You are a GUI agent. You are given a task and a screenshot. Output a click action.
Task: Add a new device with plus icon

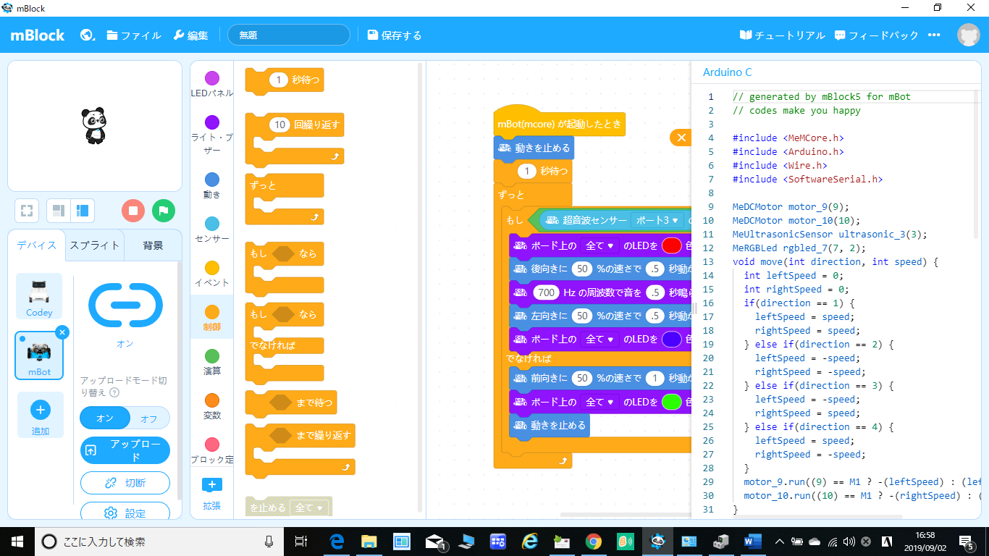[41, 410]
